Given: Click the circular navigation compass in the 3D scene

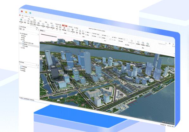Looking at the screenshot, I should (x=170, y=60).
